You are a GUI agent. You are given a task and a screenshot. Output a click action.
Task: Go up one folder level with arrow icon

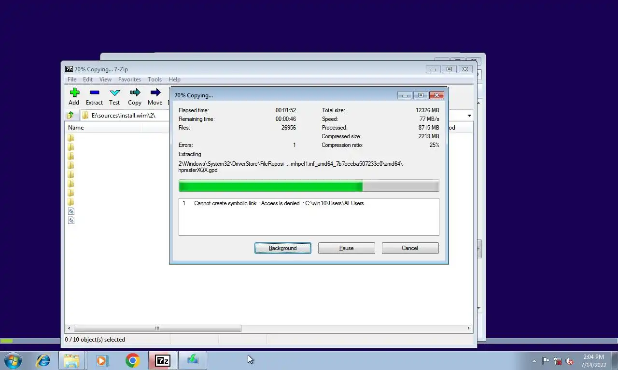point(70,115)
